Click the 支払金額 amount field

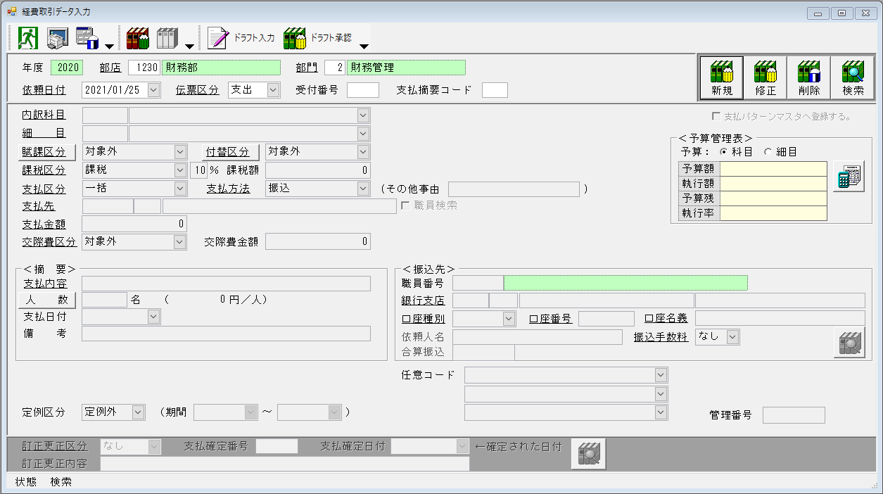tap(134, 224)
